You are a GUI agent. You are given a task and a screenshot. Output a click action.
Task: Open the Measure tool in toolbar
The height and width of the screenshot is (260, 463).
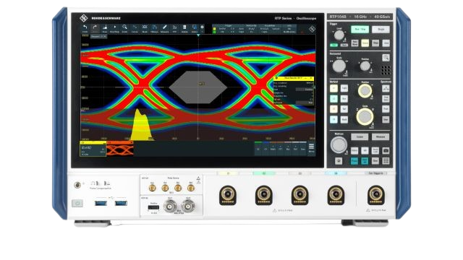[x=164, y=29]
